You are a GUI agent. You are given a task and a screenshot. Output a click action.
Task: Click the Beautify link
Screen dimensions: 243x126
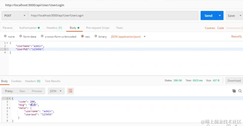pos(236,36)
